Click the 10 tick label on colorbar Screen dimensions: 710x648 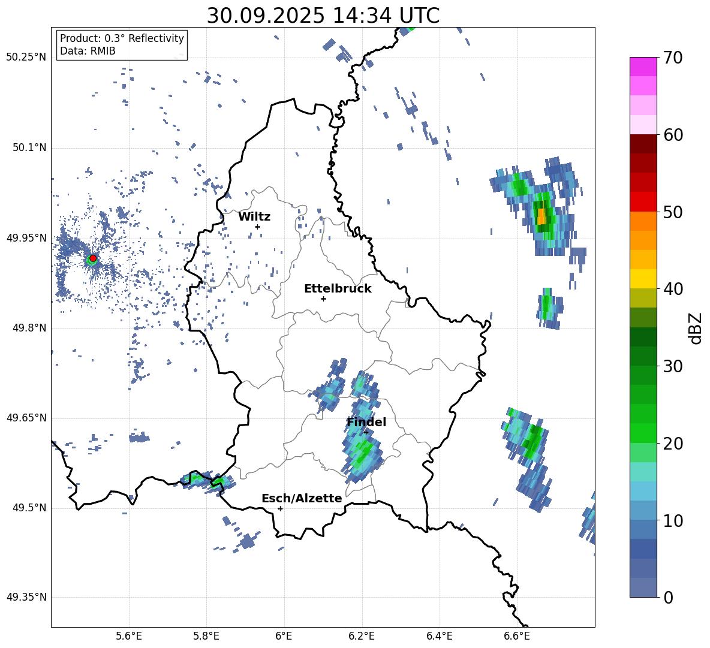click(673, 521)
